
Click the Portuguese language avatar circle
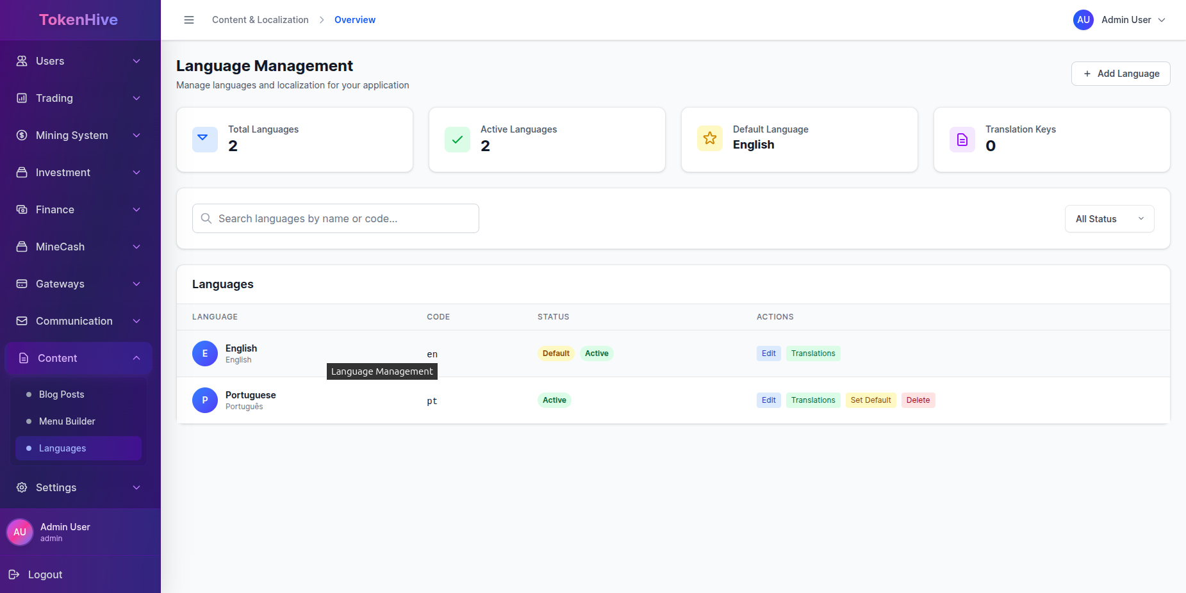(205, 400)
